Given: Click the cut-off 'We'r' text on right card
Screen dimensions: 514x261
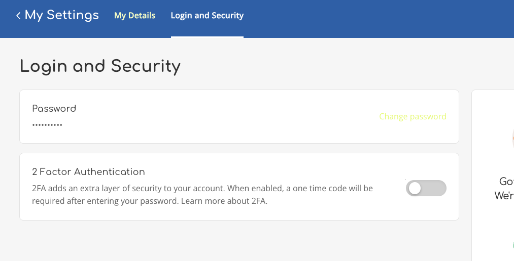Looking at the screenshot, I should pos(504,196).
